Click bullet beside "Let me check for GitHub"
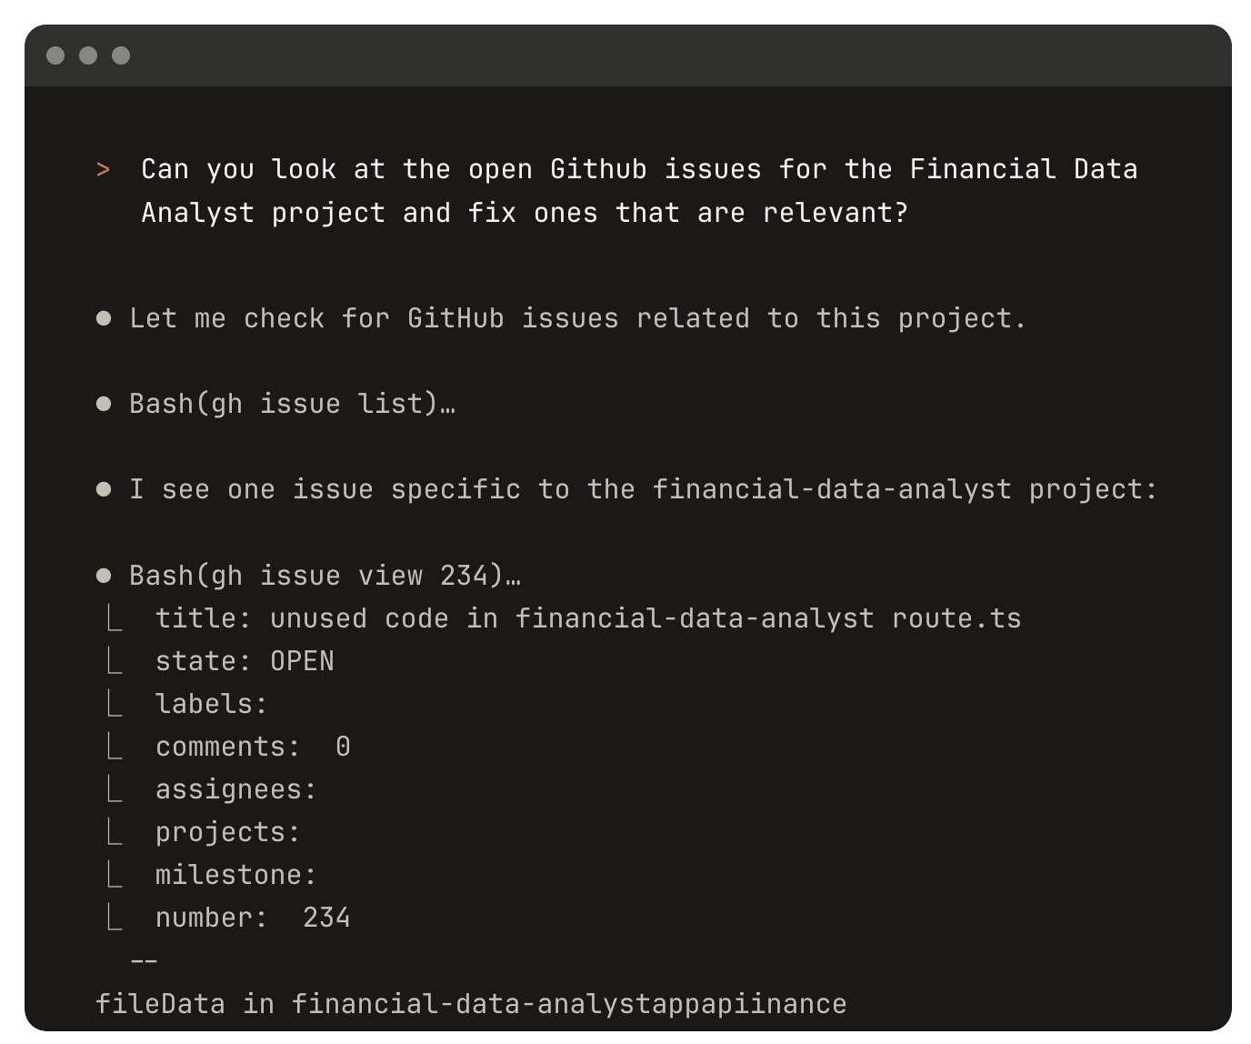1251x1044 pixels. coord(104,318)
